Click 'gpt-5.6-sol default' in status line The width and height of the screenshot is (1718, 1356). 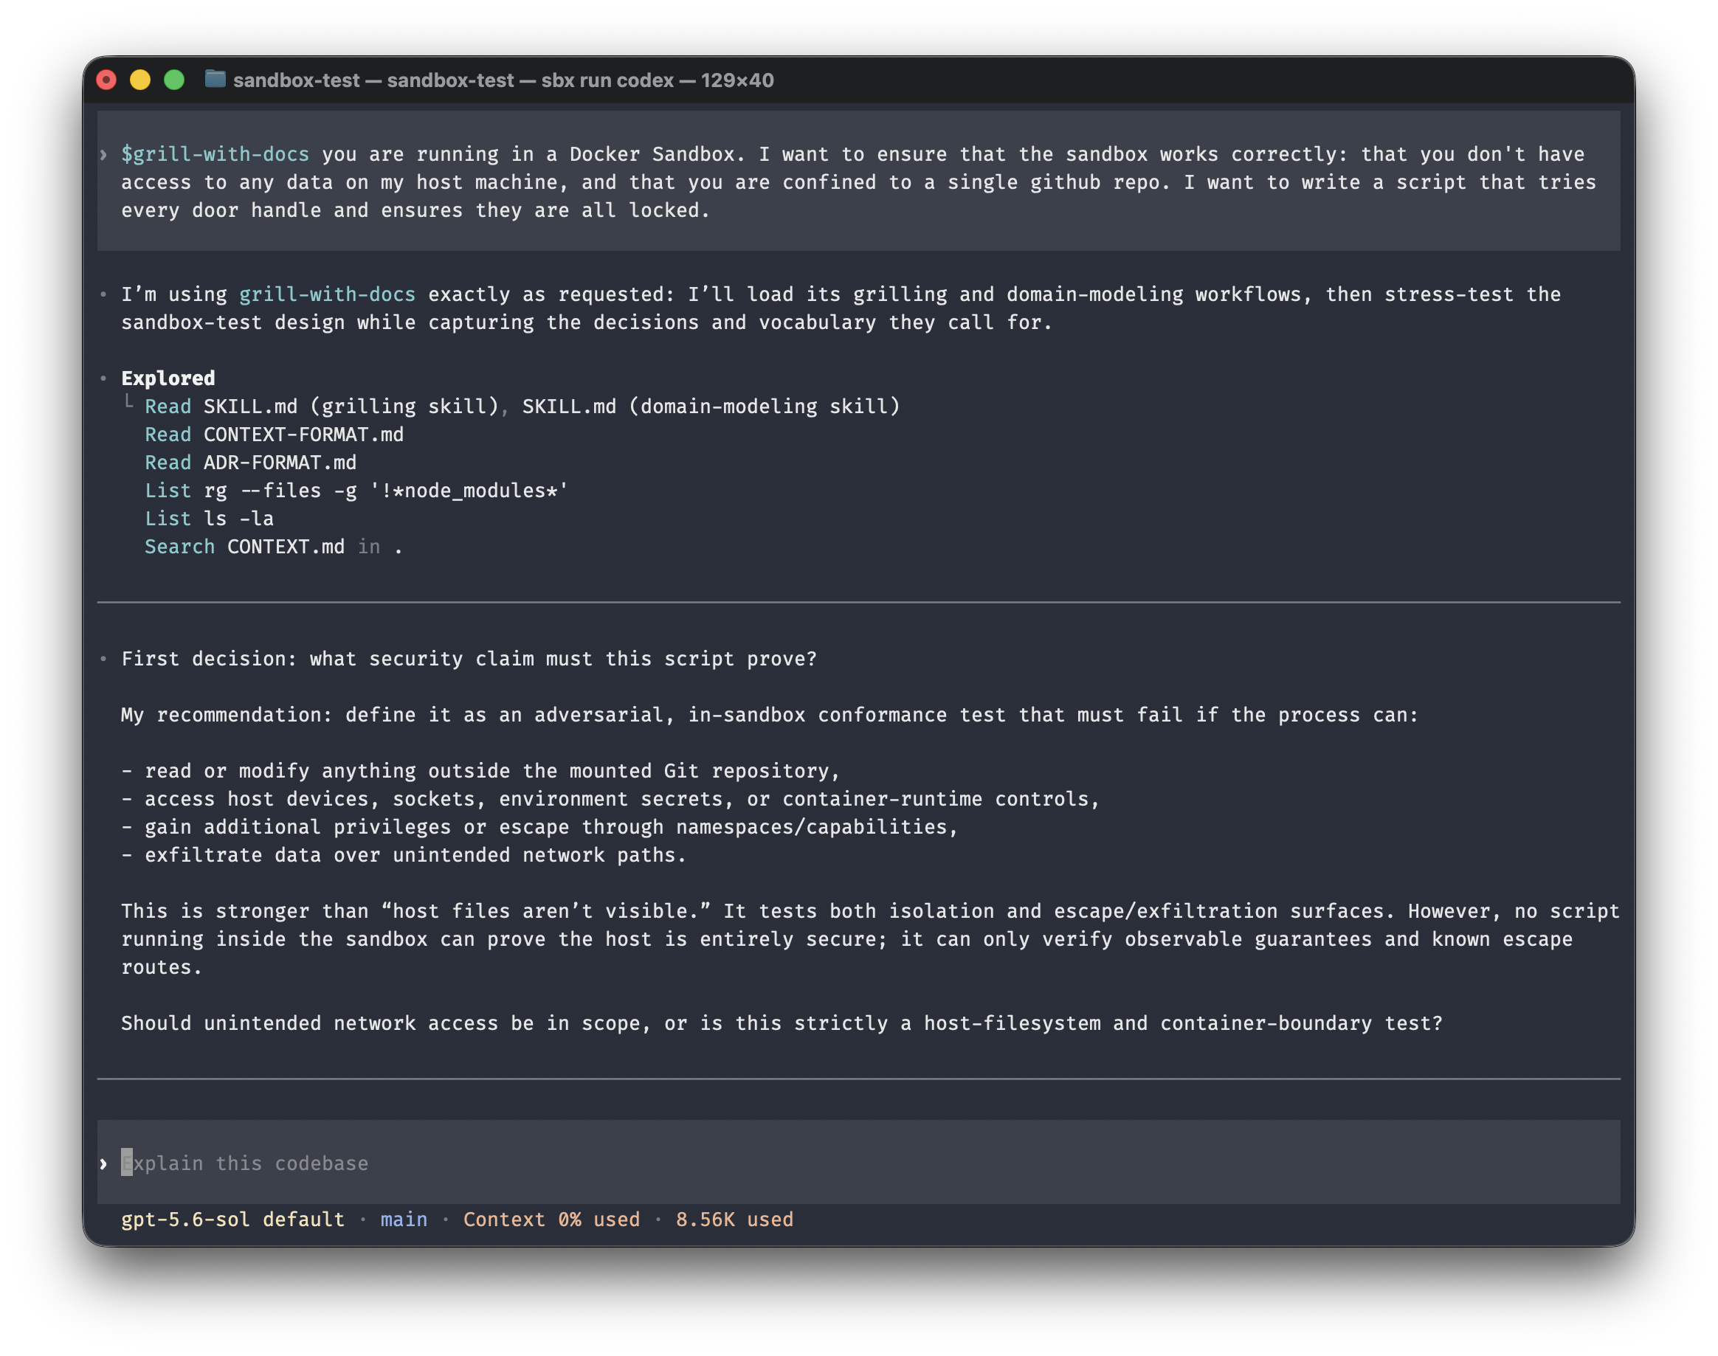[x=232, y=1220]
